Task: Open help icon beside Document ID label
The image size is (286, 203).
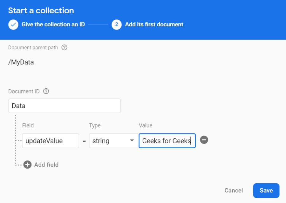Action: click(x=46, y=91)
